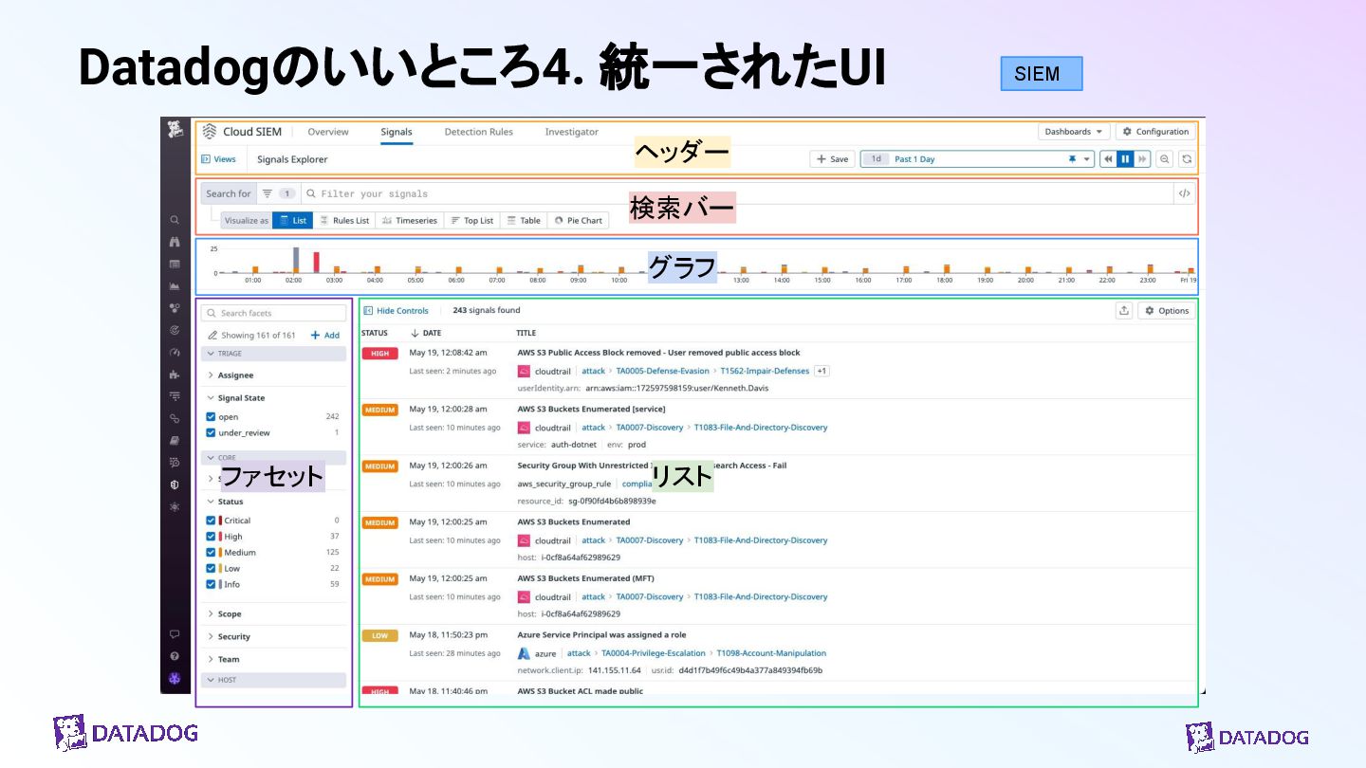Open the question-mark help icon in sidebar
This screenshot has width=1366, height=768.
tap(175, 656)
